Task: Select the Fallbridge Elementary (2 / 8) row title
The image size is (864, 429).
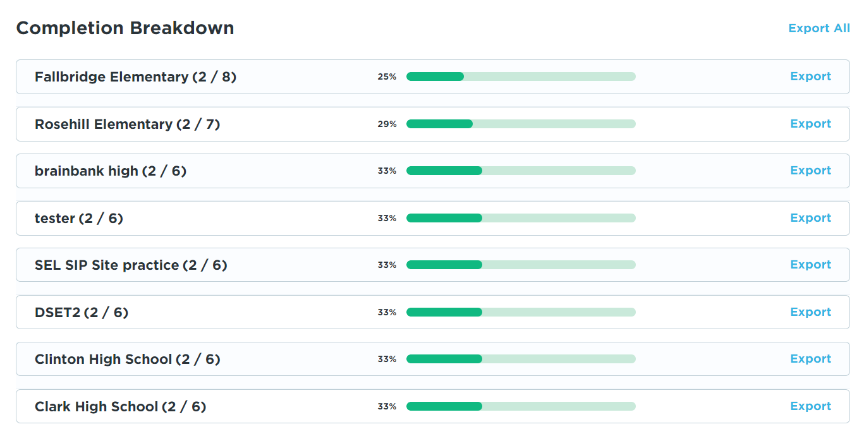Action: [135, 77]
